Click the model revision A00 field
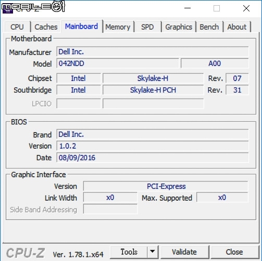262x261 pixels. point(215,63)
